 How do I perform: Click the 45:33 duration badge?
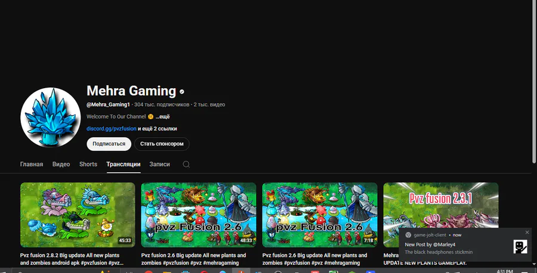(125, 240)
